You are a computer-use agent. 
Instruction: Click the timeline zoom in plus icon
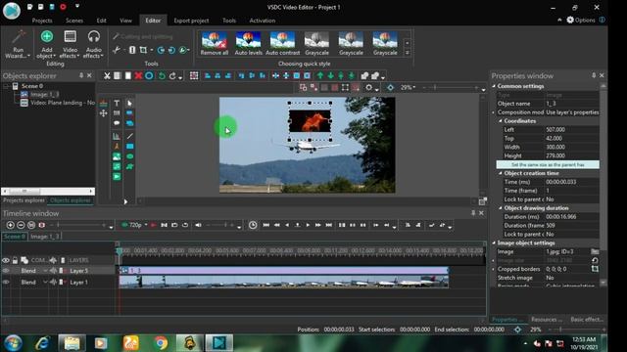[11, 226]
